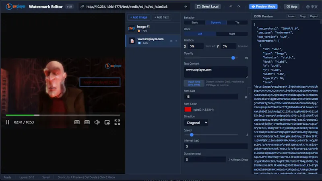Switch language to Chinese
The width and height of the screenshot is (322, 181).
click(x=312, y=6)
